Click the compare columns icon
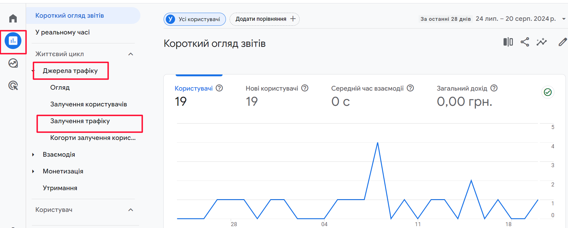The width and height of the screenshot is (568, 228). 508,42
